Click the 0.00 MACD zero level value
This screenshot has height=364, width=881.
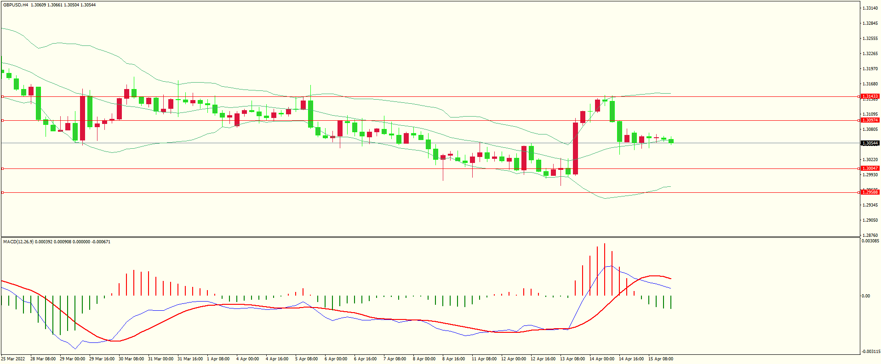click(866, 296)
